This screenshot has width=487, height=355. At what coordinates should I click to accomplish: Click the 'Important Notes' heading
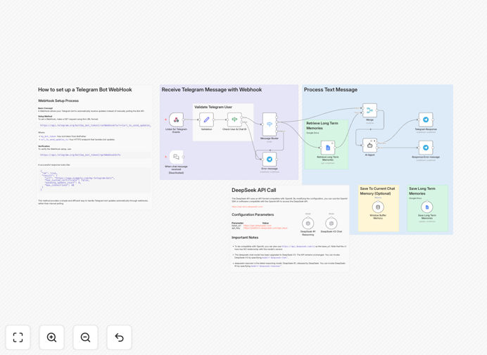(x=245, y=238)
